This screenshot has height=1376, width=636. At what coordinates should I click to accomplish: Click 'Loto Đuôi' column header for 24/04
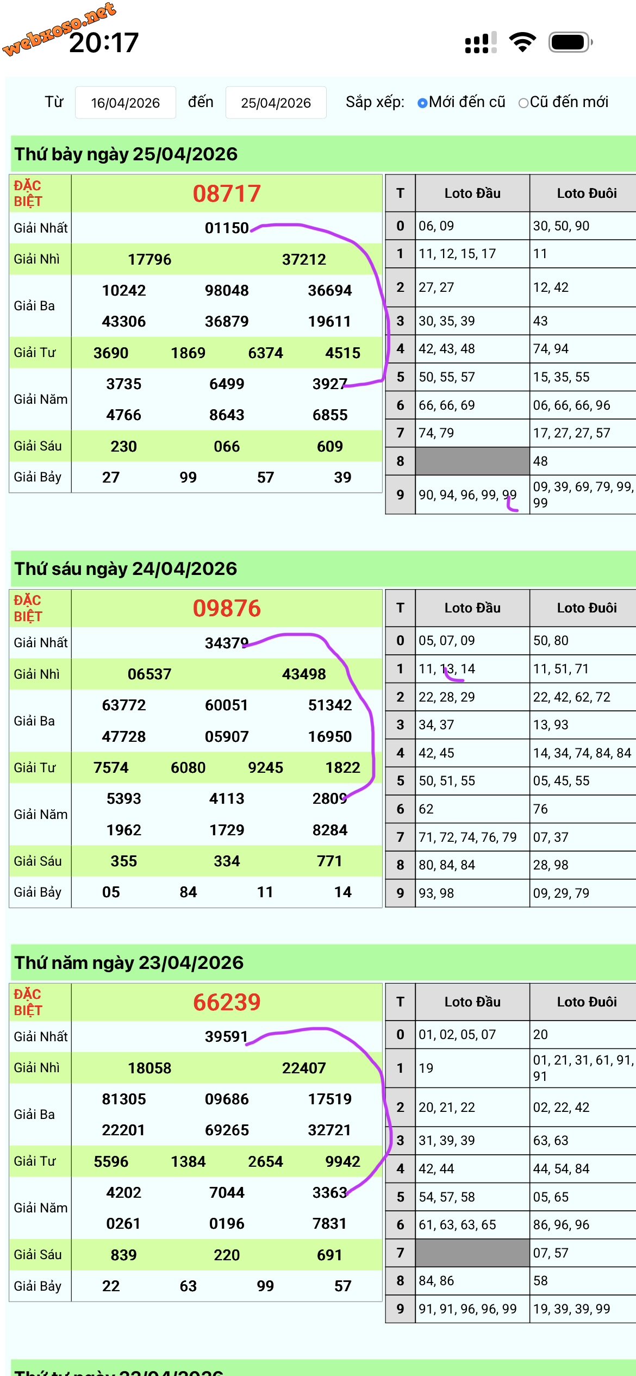(x=587, y=608)
